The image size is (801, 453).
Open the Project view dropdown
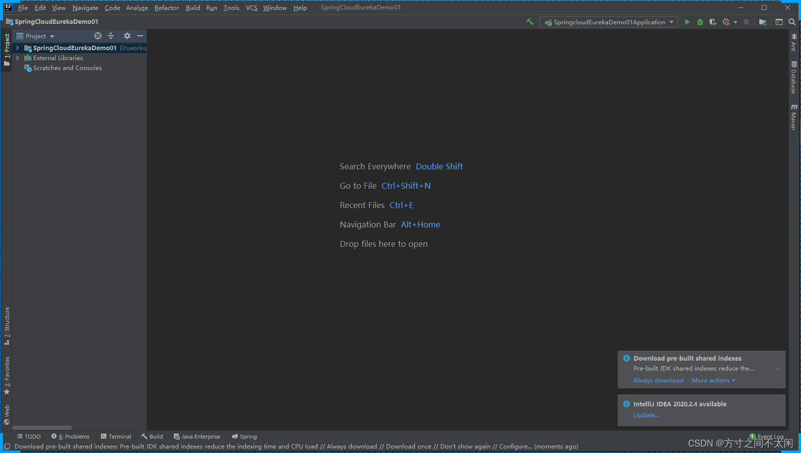[36, 36]
